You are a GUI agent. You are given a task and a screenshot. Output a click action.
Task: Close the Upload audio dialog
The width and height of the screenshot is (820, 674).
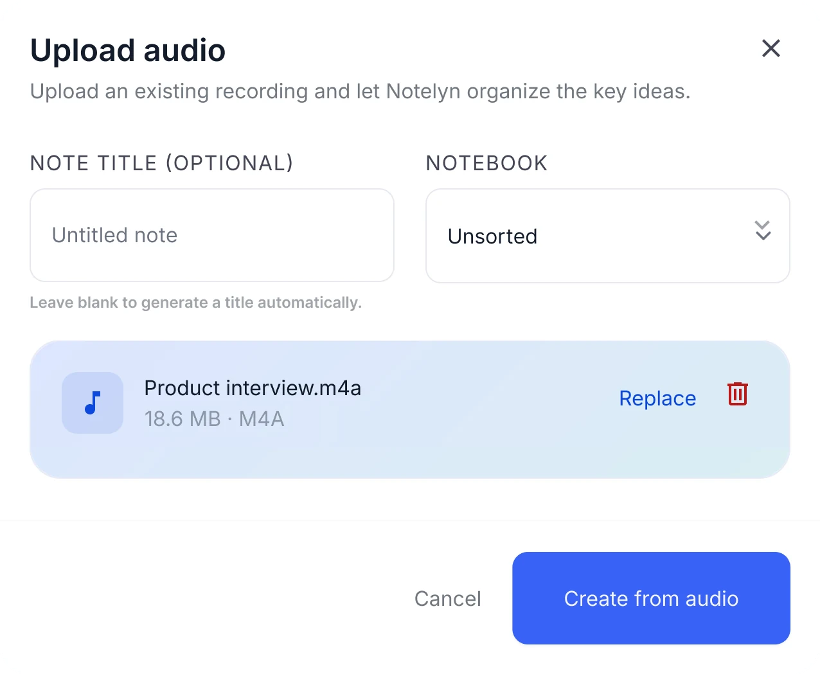[771, 48]
